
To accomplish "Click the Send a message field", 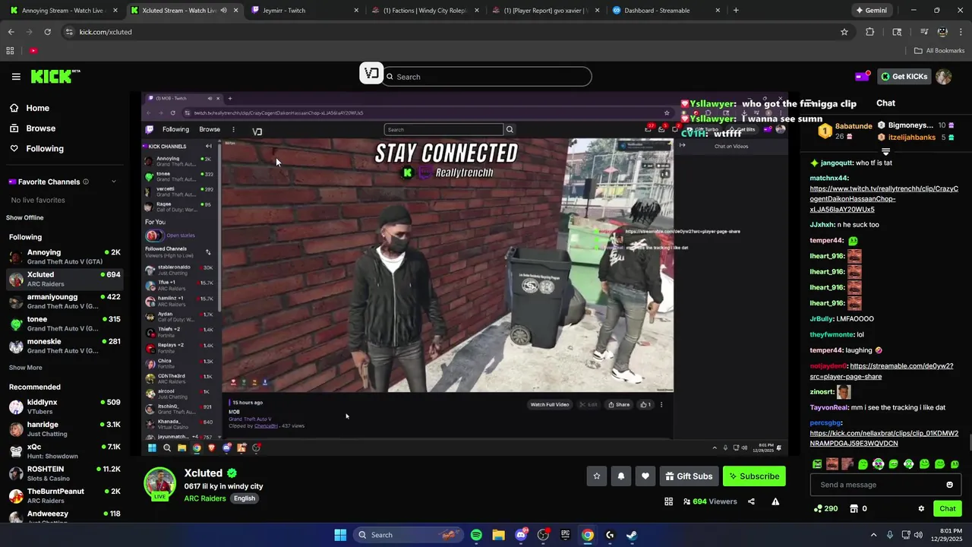I will [877, 485].
